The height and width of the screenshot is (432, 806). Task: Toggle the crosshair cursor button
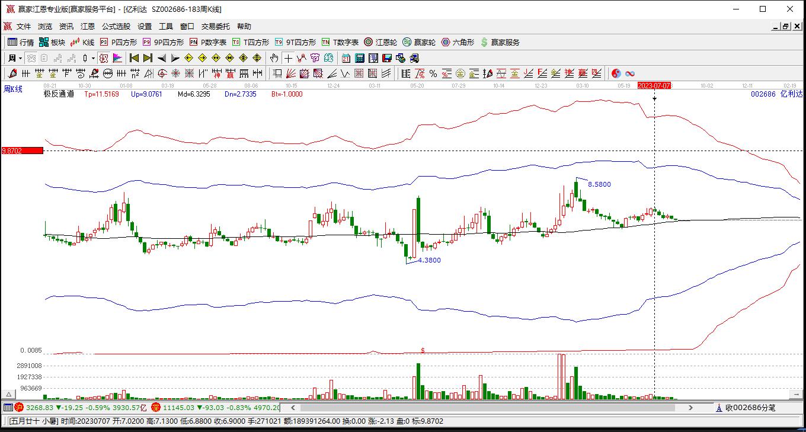(x=288, y=58)
